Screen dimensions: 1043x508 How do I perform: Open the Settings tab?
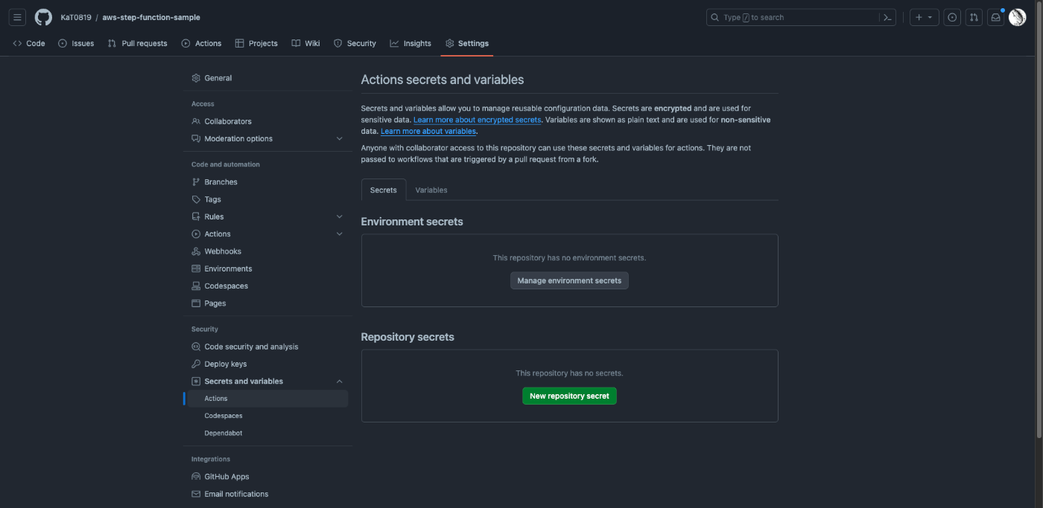pyautogui.click(x=467, y=43)
